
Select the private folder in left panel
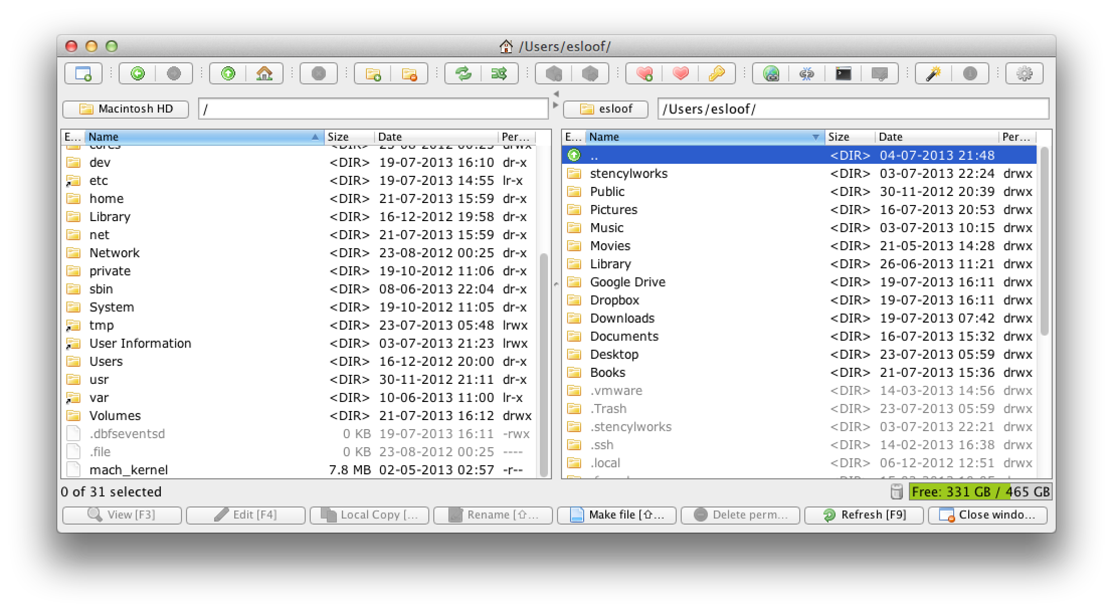tap(299, 271)
